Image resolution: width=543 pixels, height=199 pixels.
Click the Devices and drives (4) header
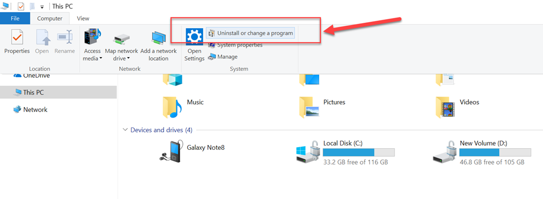pos(161,130)
